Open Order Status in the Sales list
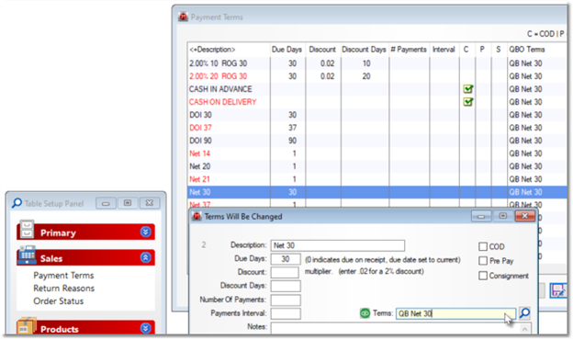The width and height of the screenshot is (573, 340). [x=59, y=300]
